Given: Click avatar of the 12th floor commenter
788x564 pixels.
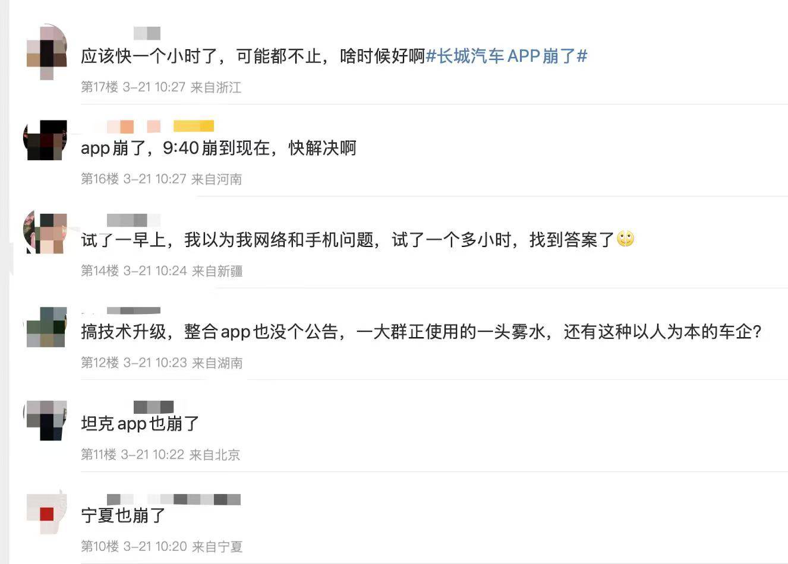Looking at the screenshot, I should [x=46, y=327].
